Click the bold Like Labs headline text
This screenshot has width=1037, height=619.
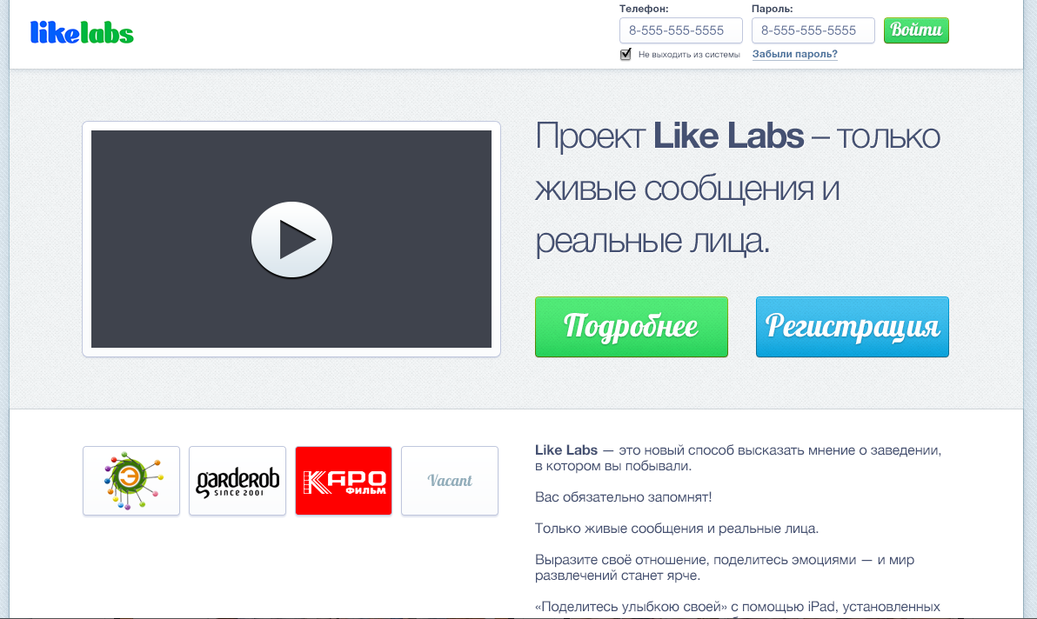point(729,136)
